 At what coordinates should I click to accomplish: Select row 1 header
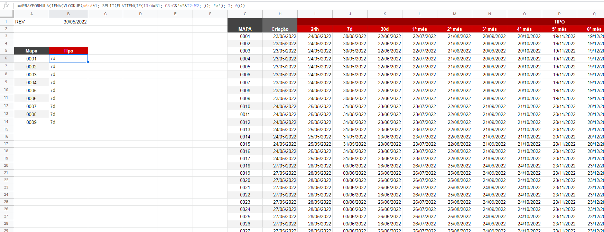click(x=7, y=21)
